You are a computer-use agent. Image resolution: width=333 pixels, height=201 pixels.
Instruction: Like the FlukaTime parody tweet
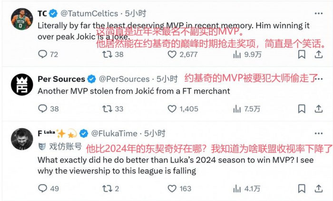(172, 189)
